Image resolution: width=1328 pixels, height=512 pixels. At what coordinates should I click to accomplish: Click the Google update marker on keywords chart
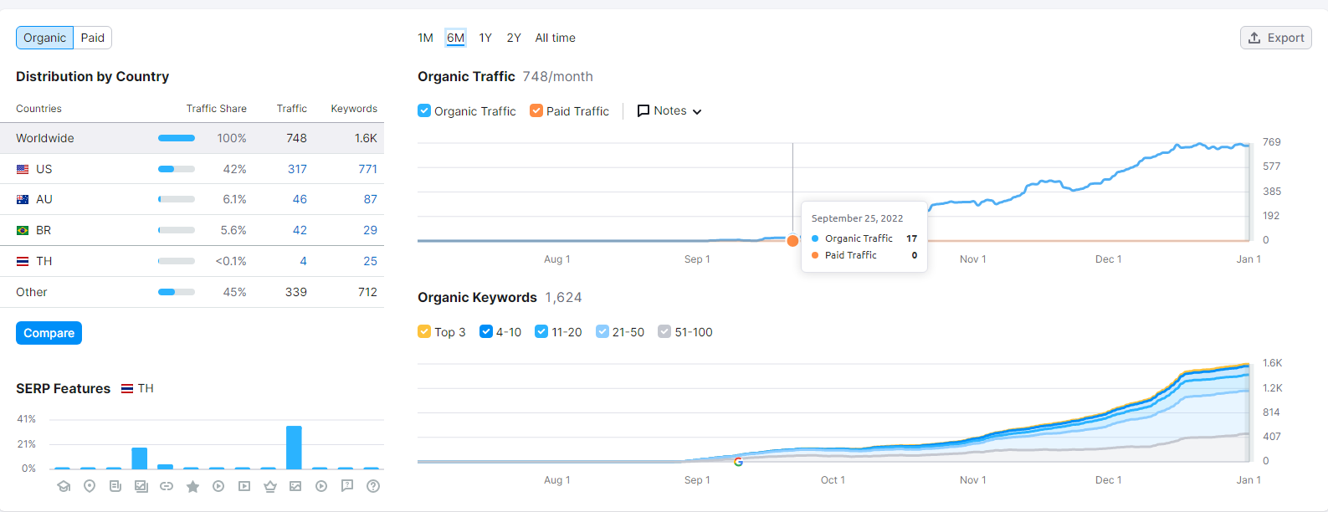pyautogui.click(x=738, y=462)
